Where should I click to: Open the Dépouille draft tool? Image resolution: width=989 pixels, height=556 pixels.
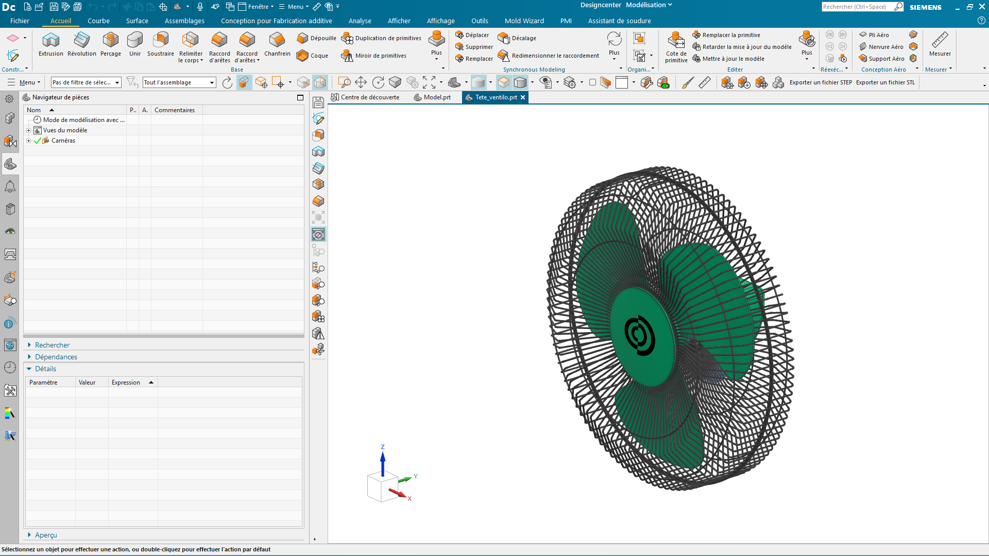[x=317, y=38]
